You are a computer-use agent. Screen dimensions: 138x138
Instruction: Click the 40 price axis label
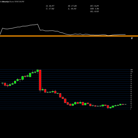coord(131,95)
